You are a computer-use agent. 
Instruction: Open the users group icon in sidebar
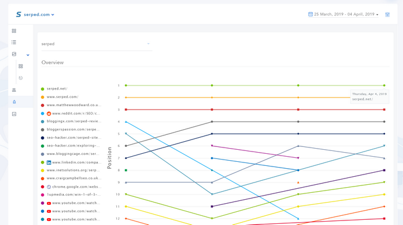point(14,90)
